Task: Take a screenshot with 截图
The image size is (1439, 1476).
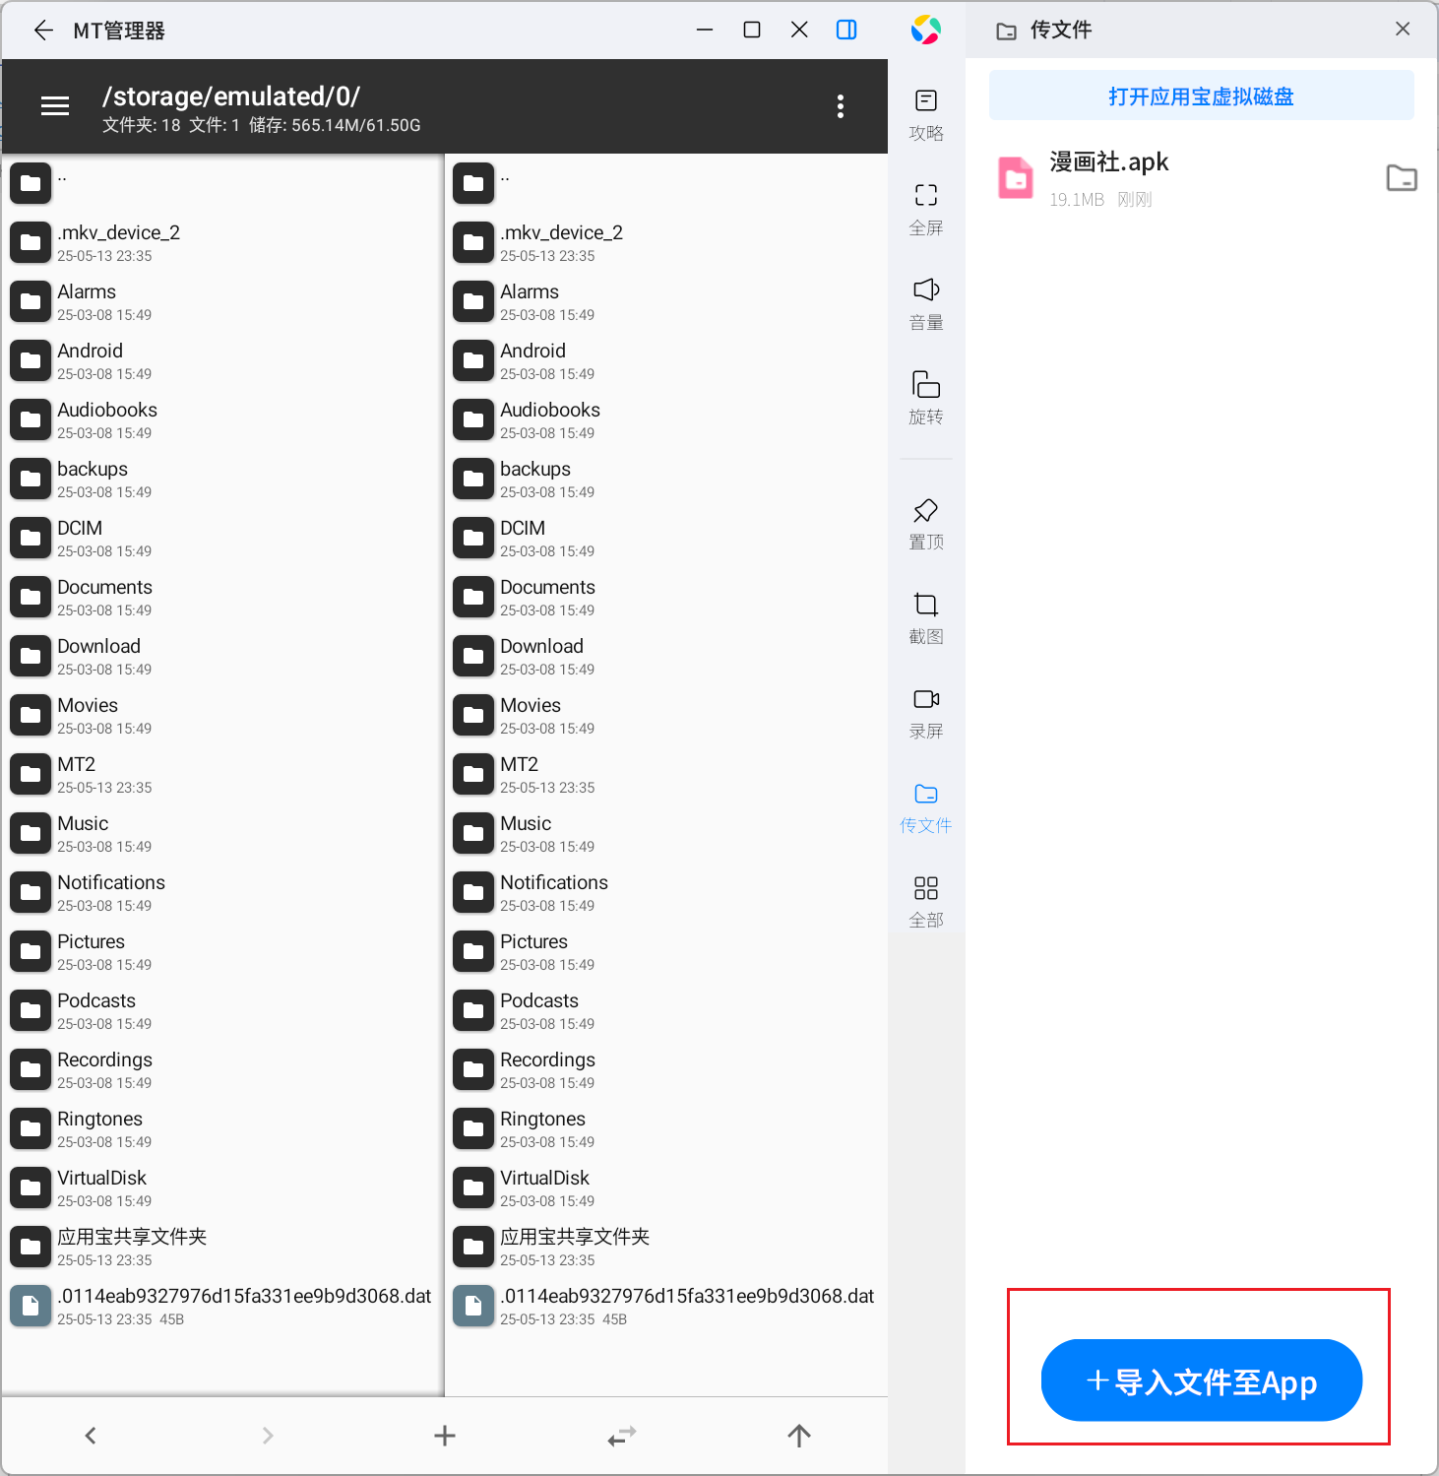Action: pyautogui.click(x=926, y=617)
